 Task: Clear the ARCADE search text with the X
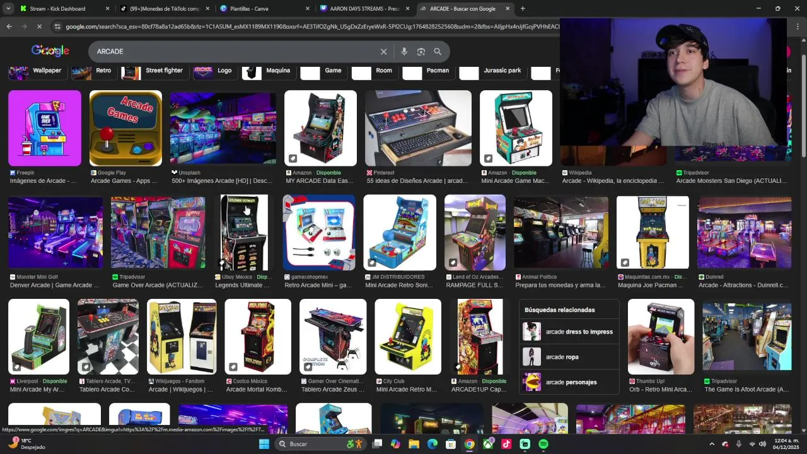383,52
